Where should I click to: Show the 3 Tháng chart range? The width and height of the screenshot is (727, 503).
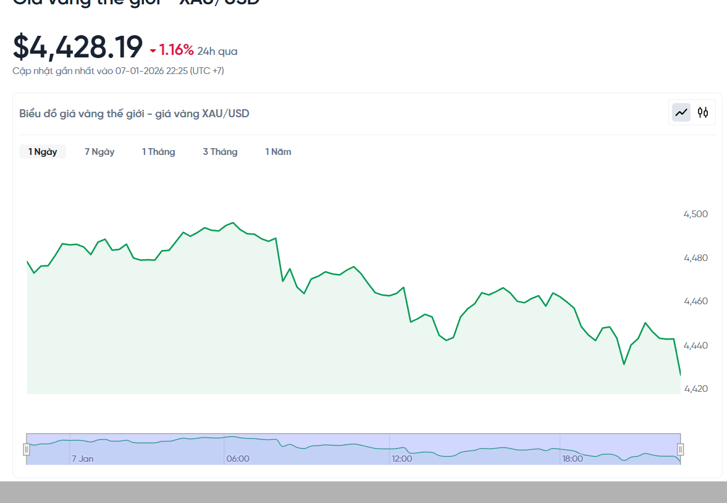pyautogui.click(x=220, y=152)
